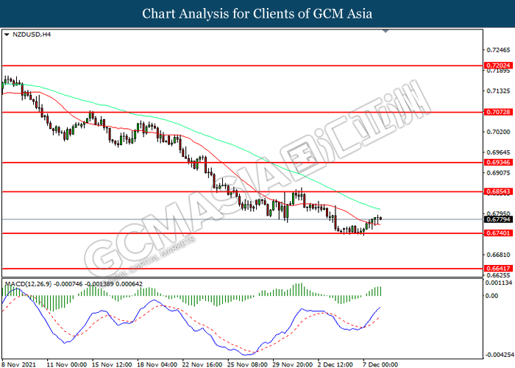The height and width of the screenshot is (368, 515).
Task: Click the 0.72465 price axis value
Action: [x=498, y=50]
